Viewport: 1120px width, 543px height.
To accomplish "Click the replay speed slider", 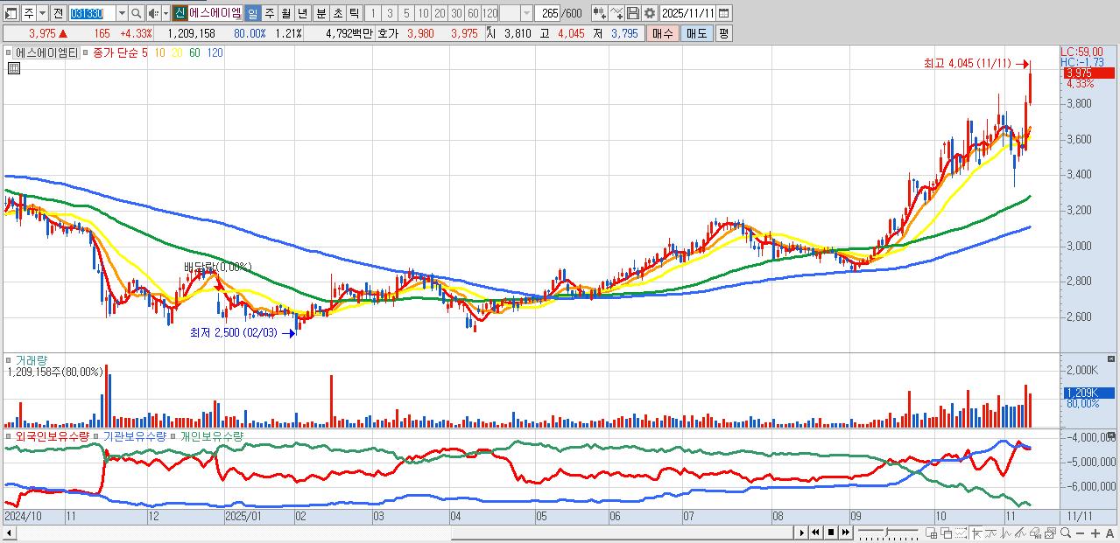I will pos(888,533).
